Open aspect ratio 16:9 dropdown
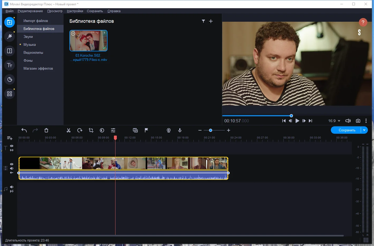 pos(334,121)
